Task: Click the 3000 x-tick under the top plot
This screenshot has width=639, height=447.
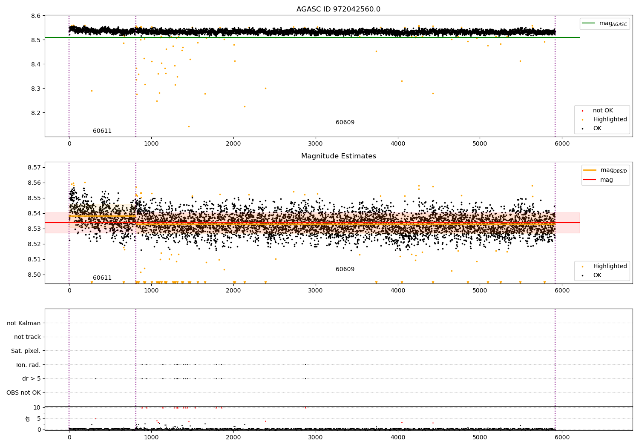Action: tap(315, 144)
